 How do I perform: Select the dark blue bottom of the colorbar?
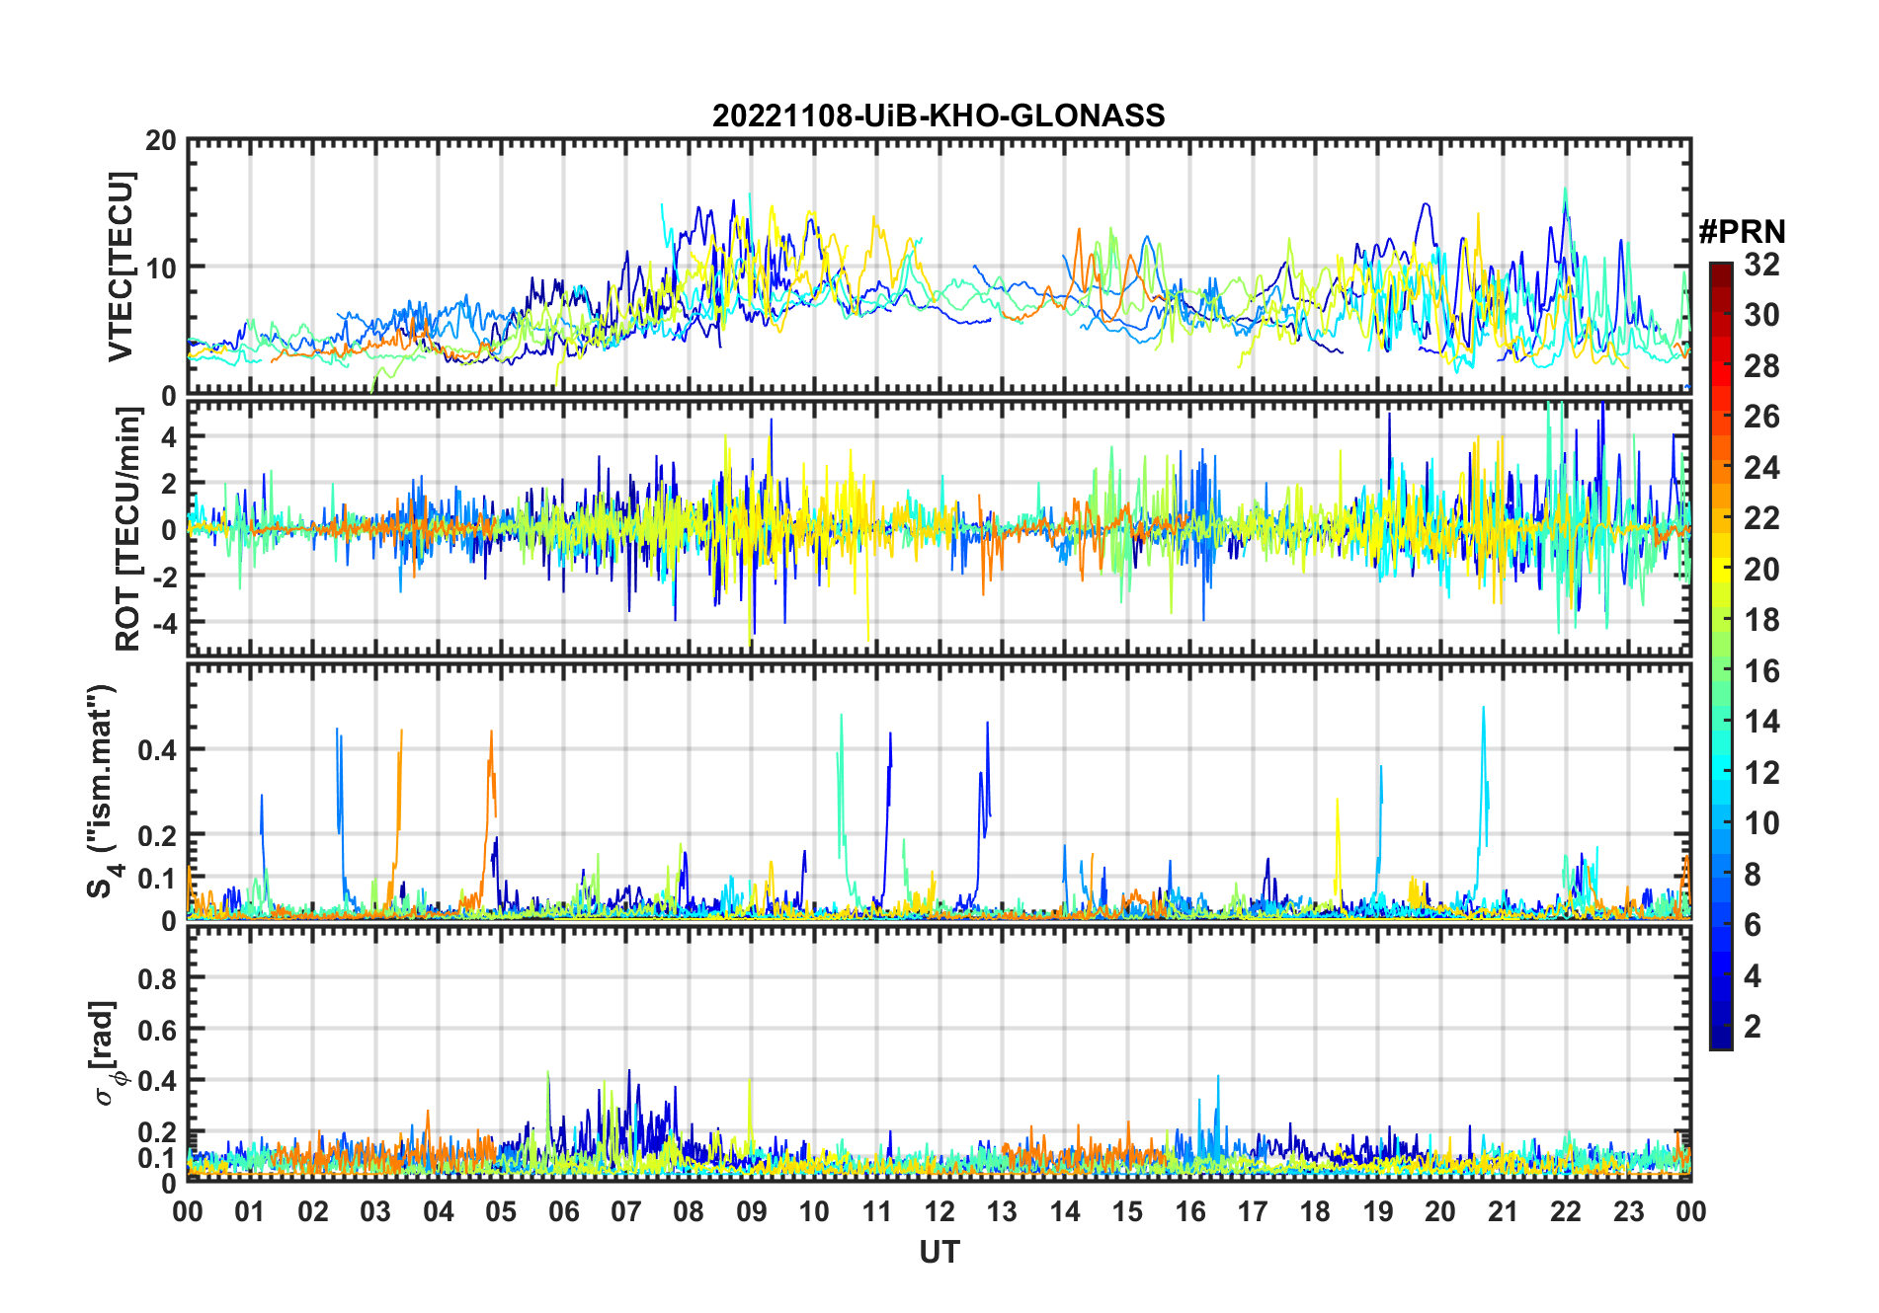click(1721, 1042)
